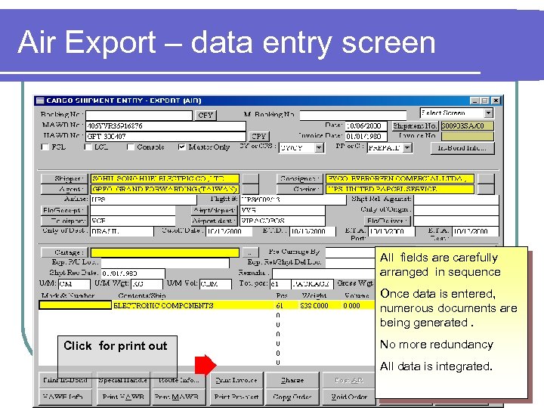The width and height of the screenshot is (544, 408).
Task: Click the Consignee lookup button
Action: [300, 178]
